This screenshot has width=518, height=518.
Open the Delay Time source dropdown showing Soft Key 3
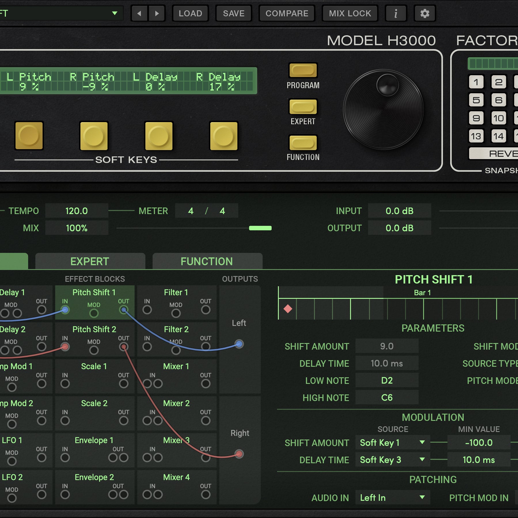pyautogui.click(x=392, y=460)
